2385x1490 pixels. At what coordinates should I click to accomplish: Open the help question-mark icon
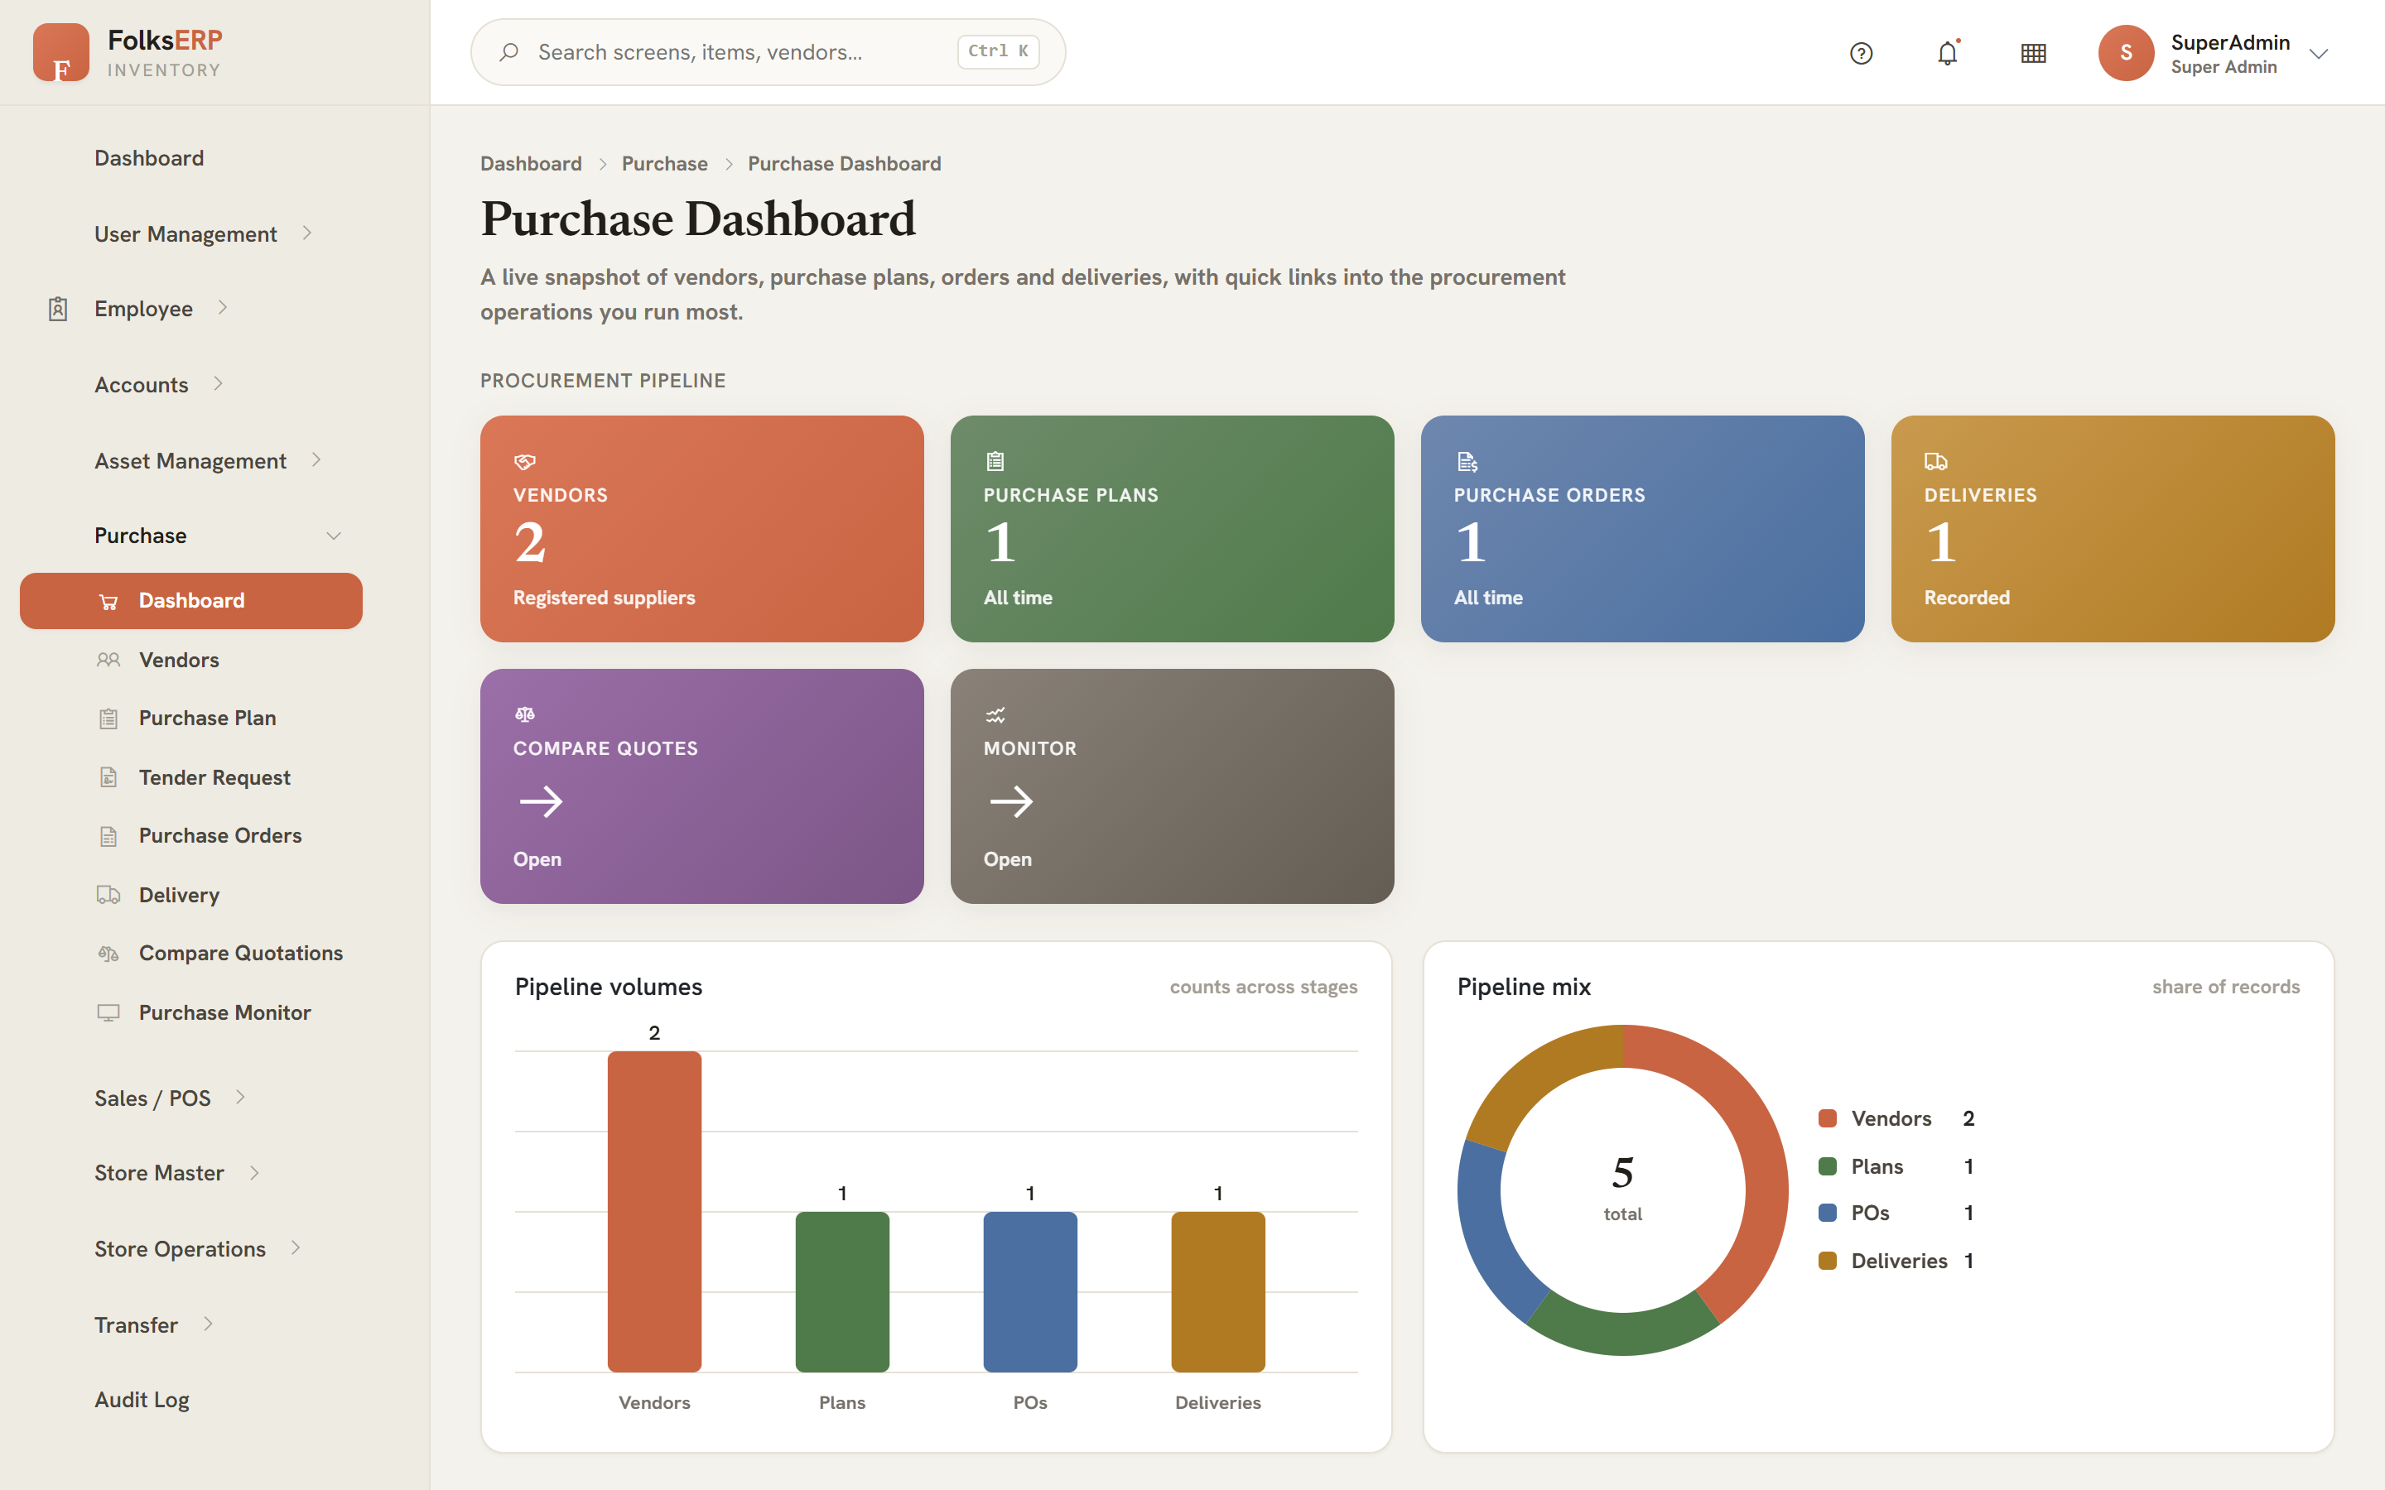coord(1861,53)
